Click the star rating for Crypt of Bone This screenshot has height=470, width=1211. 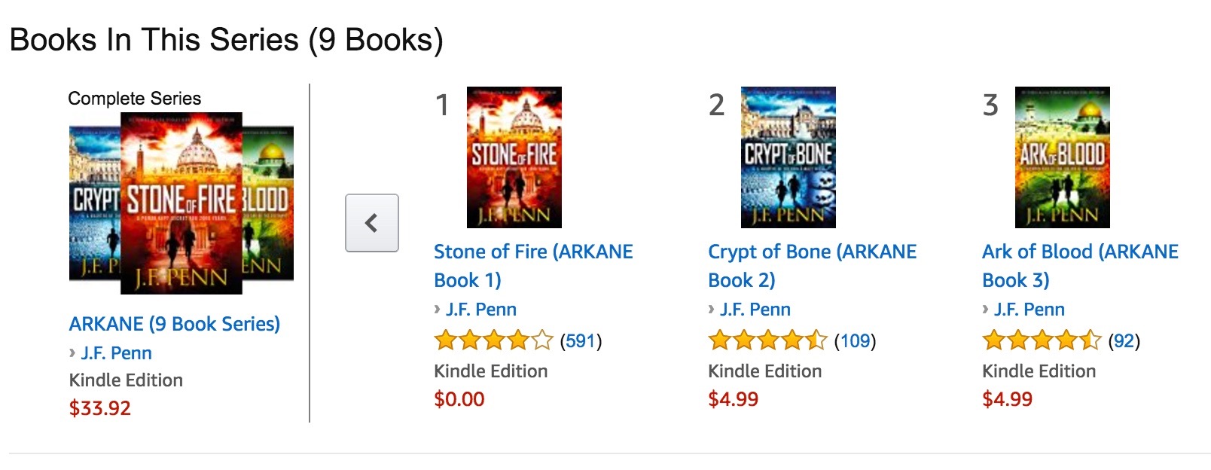tap(767, 341)
